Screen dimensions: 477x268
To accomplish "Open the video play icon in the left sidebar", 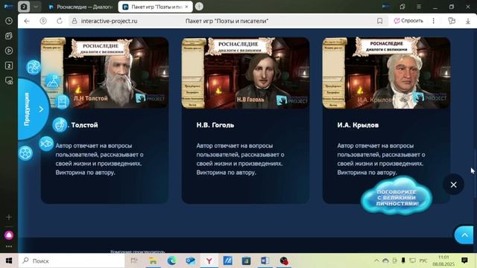I will pyautogui.click(x=9, y=51).
